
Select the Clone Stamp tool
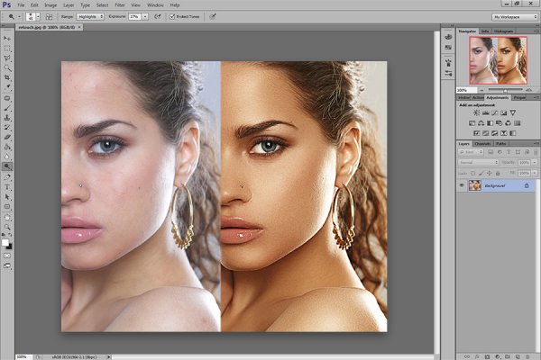(7, 118)
